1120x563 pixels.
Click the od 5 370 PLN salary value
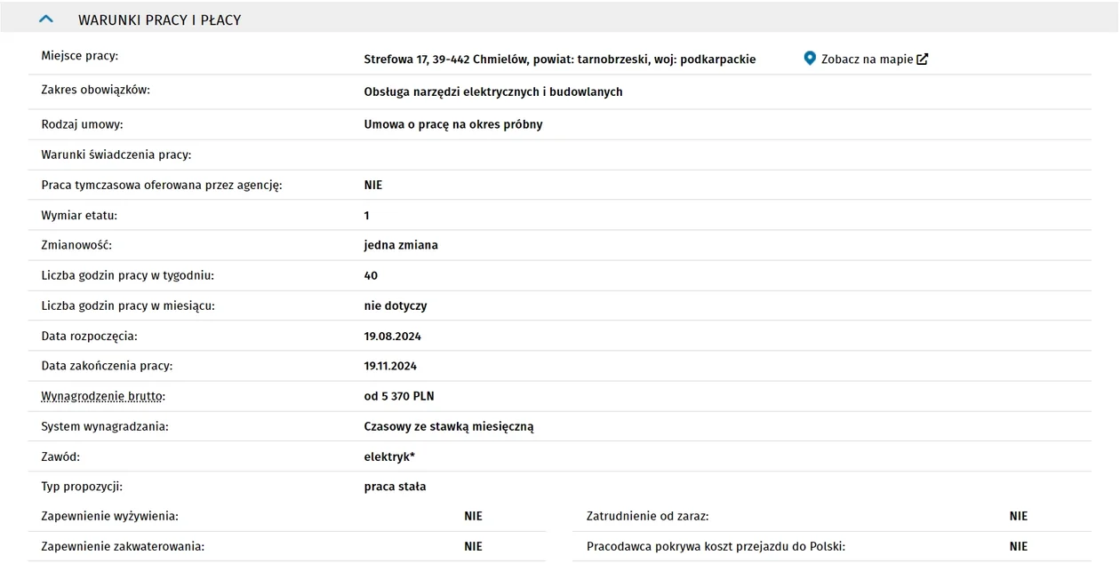399,396
